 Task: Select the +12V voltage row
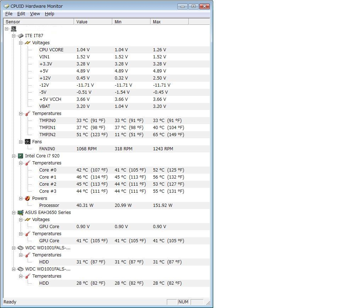click(x=124, y=78)
